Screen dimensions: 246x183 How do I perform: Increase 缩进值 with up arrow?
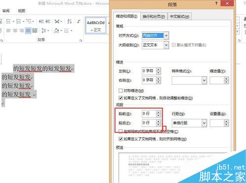coord(226,79)
